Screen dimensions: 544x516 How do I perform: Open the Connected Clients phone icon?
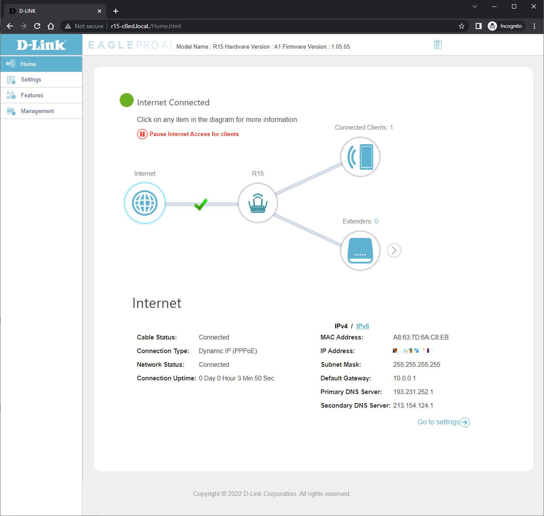point(360,157)
